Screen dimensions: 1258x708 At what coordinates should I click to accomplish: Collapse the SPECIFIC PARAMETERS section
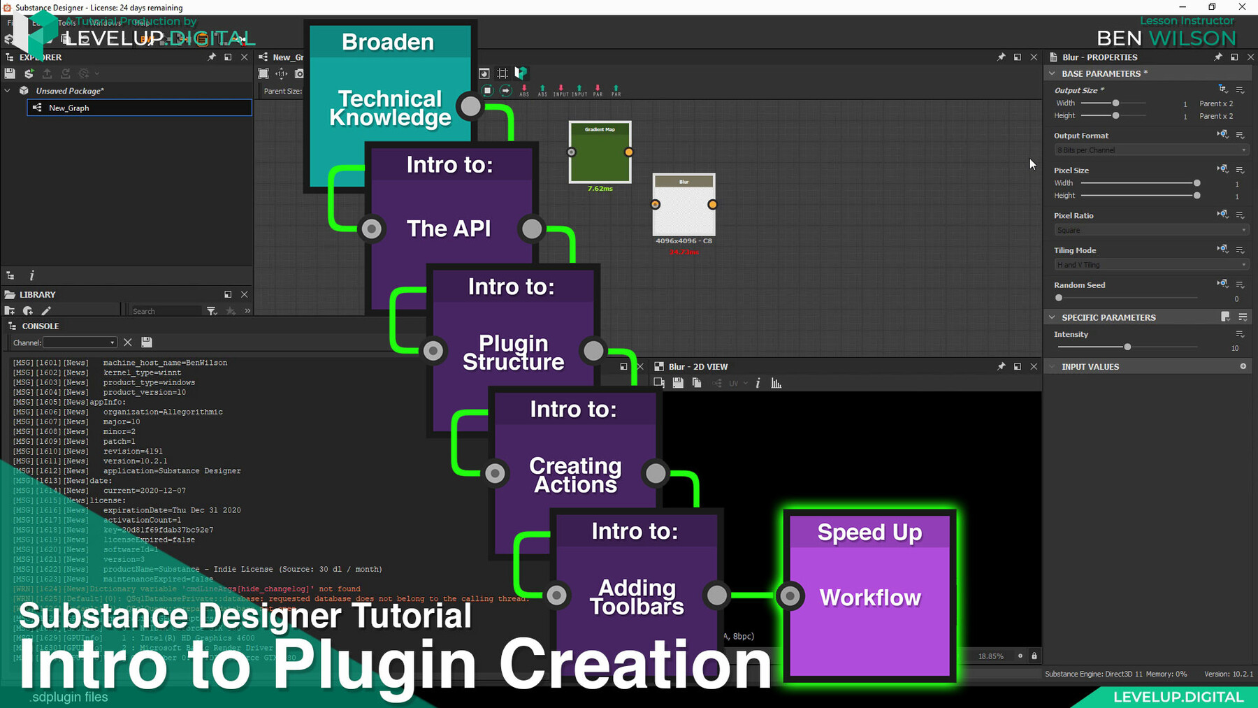[1053, 317]
